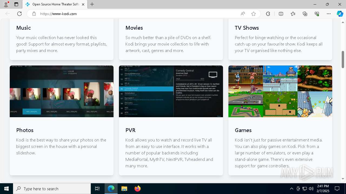The height and width of the screenshot is (194, 346).
Task: Open the network status tray icon
Action: (x=305, y=189)
